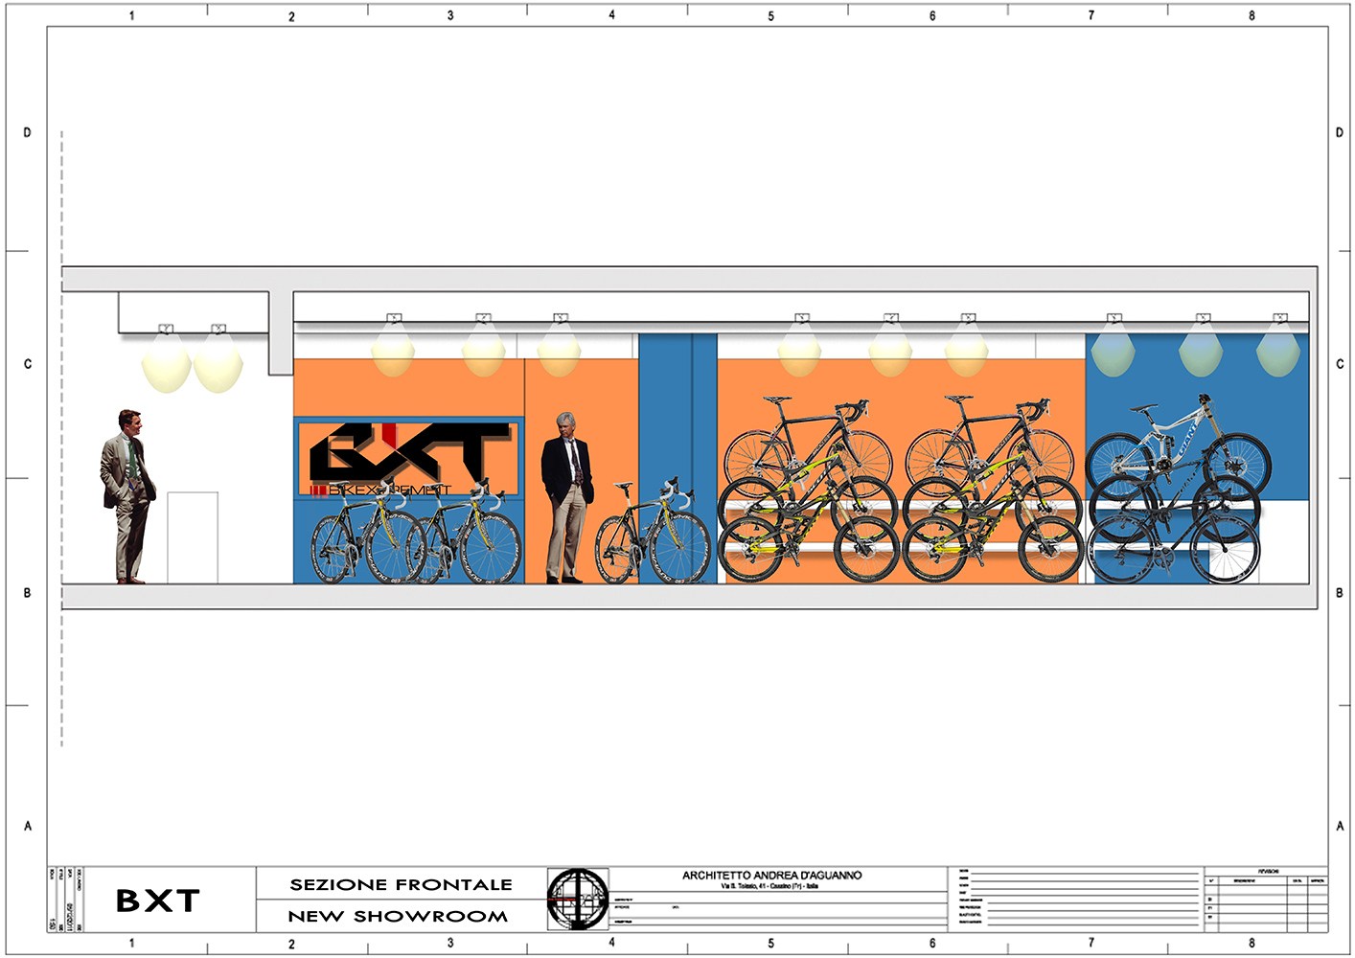
Task: Select the 'SEZIONE FRONTALE' heading
Action: pyautogui.click(x=401, y=885)
